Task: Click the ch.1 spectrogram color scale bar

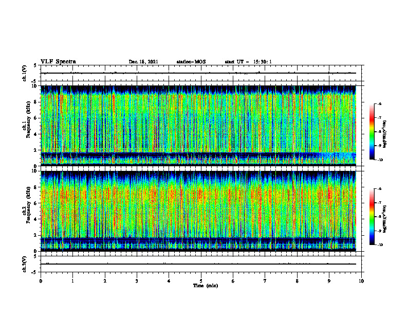Action: pyautogui.click(x=372, y=132)
